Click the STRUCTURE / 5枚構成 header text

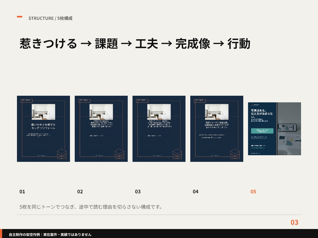click(x=50, y=18)
